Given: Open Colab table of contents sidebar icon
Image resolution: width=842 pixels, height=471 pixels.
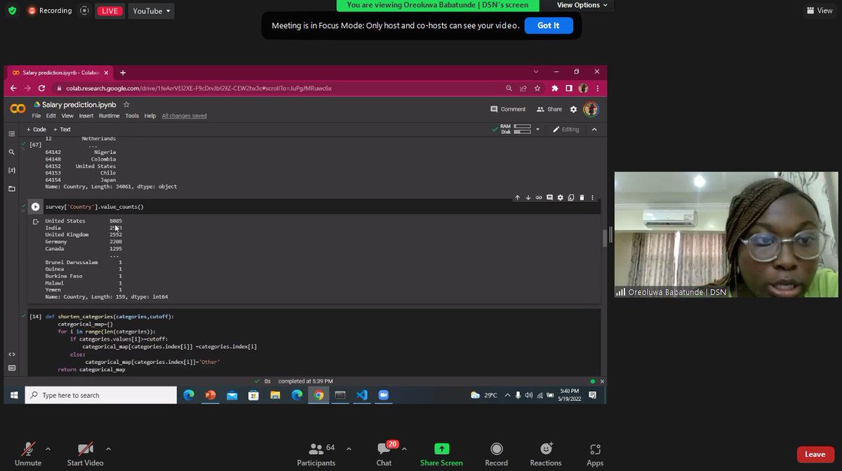Looking at the screenshot, I should [11, 133].
